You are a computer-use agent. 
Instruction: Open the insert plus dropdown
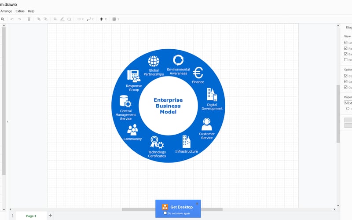point(103,19)
